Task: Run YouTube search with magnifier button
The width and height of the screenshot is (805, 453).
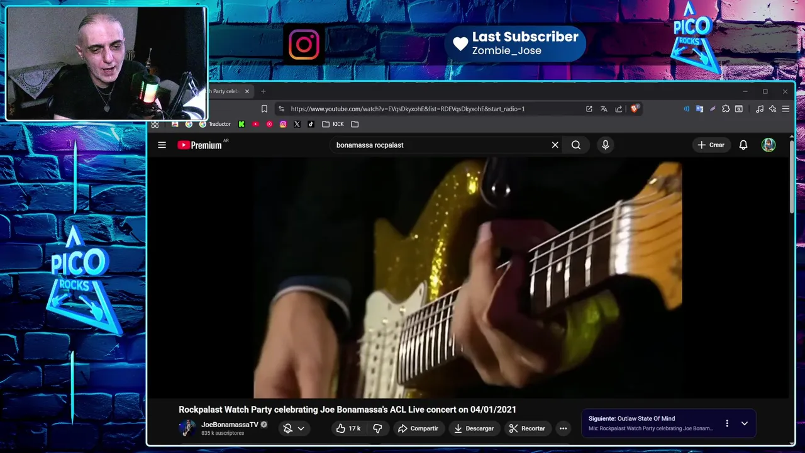Action: tap(576, 145)
